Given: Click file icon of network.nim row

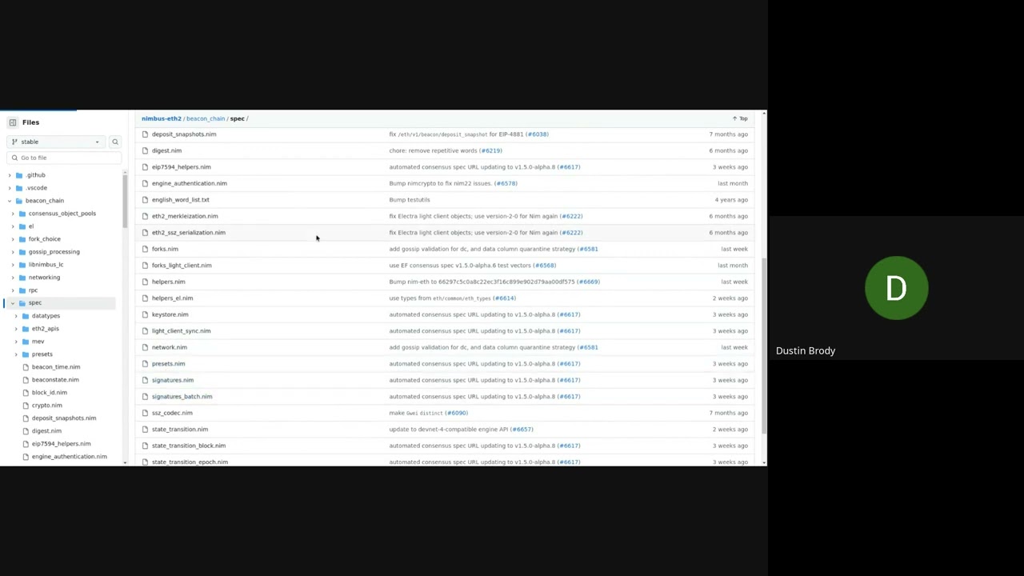Looking at the screenshot, I should [145, 347].
